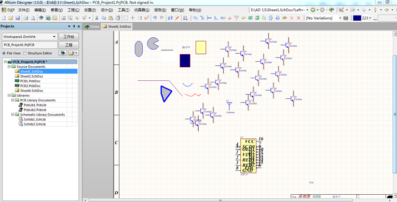The height and width of the screenshot is (202, 397).
Task: Place VCC power port icon
Action: pyautogui.click(x=237, y=18)
